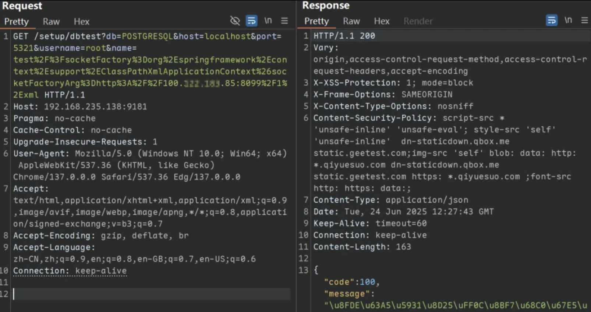
Task: Open the Response panel hamburger menu
Action: coord(584,20)
